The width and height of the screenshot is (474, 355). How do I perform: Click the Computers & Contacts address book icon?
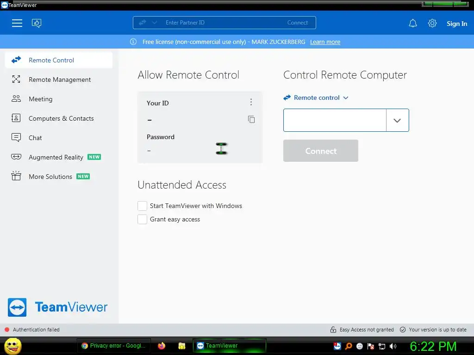pos(16,118)
